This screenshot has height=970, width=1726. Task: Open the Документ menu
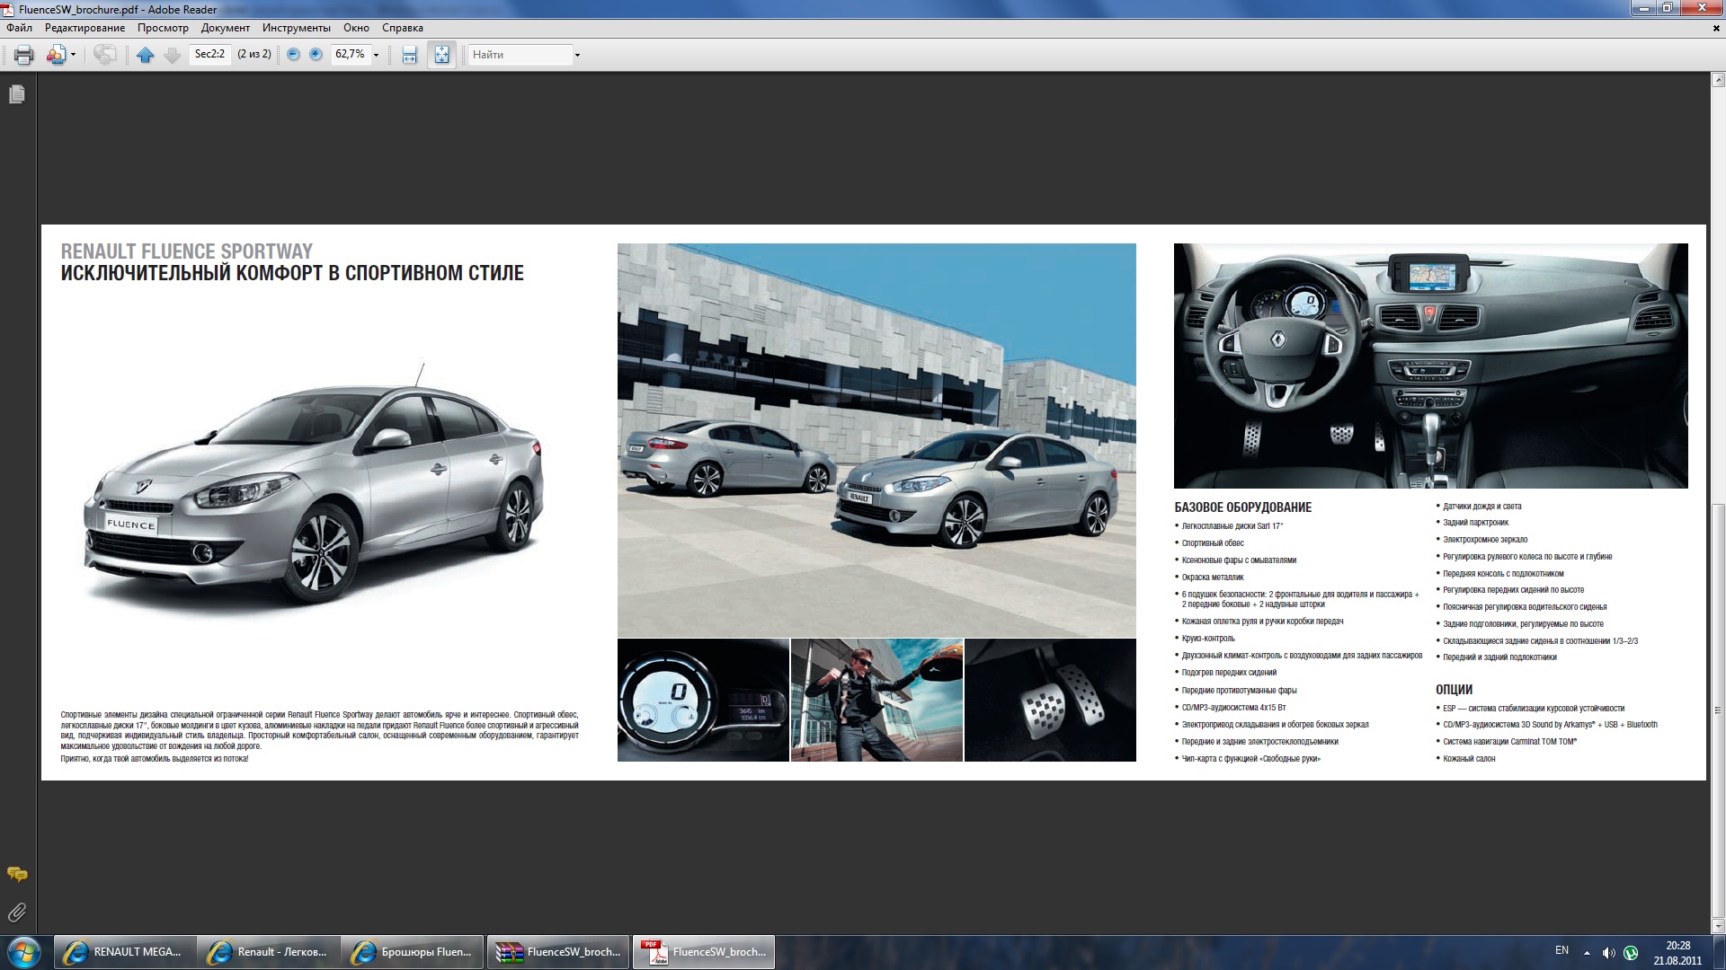click(x=225, y=28)
